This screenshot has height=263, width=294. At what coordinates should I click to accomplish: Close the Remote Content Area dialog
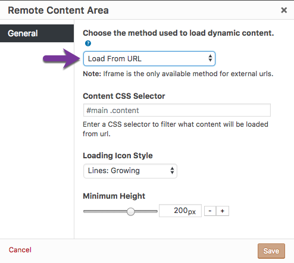[x=284, y=10]
